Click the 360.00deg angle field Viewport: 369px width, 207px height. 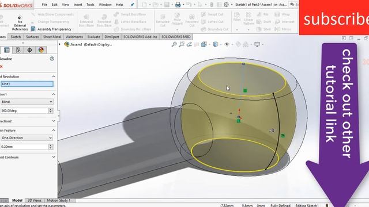[24, 110]
